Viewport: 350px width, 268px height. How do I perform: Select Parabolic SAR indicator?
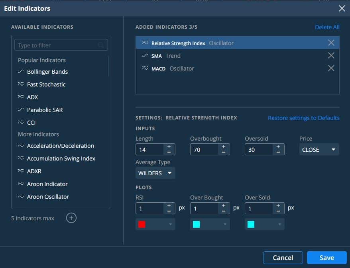[x=45, y=110]
